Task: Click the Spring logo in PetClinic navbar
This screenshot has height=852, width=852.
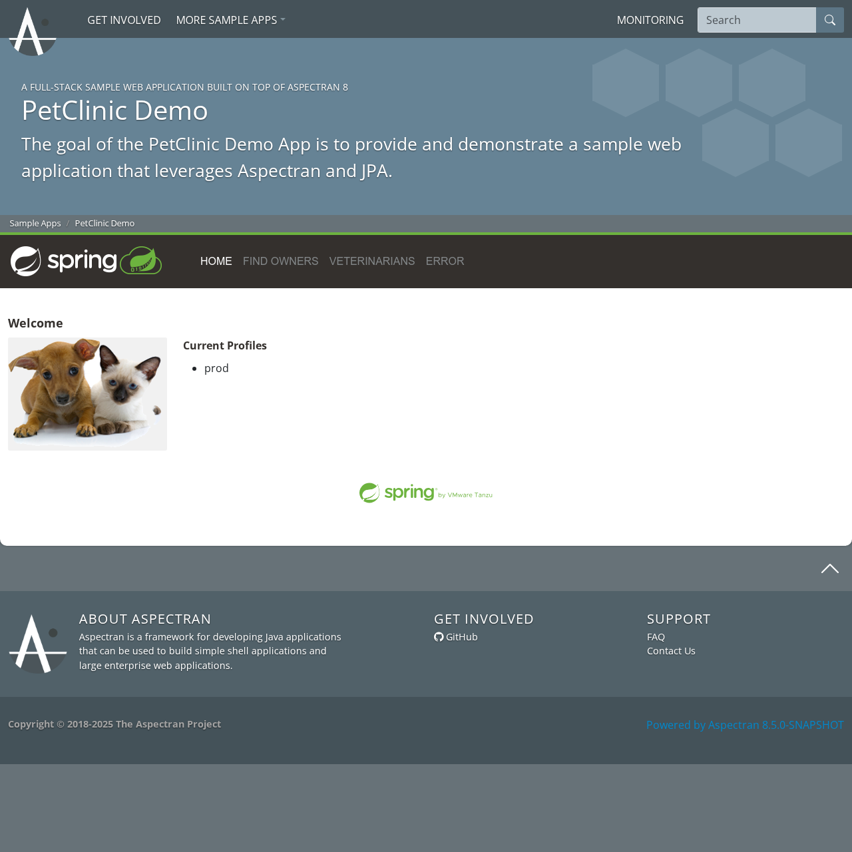Action: [87, 261]
